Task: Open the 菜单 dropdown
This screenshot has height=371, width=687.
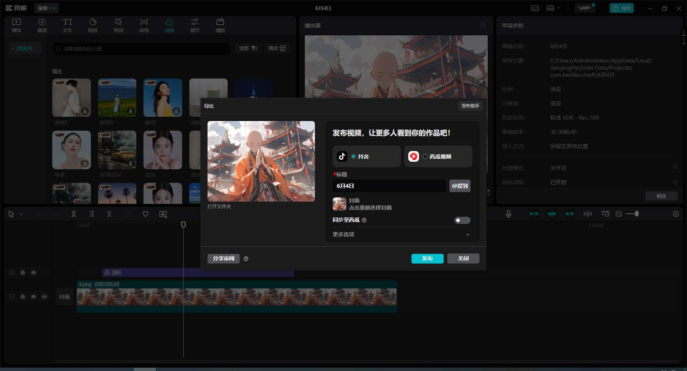Action: point(47,8)
